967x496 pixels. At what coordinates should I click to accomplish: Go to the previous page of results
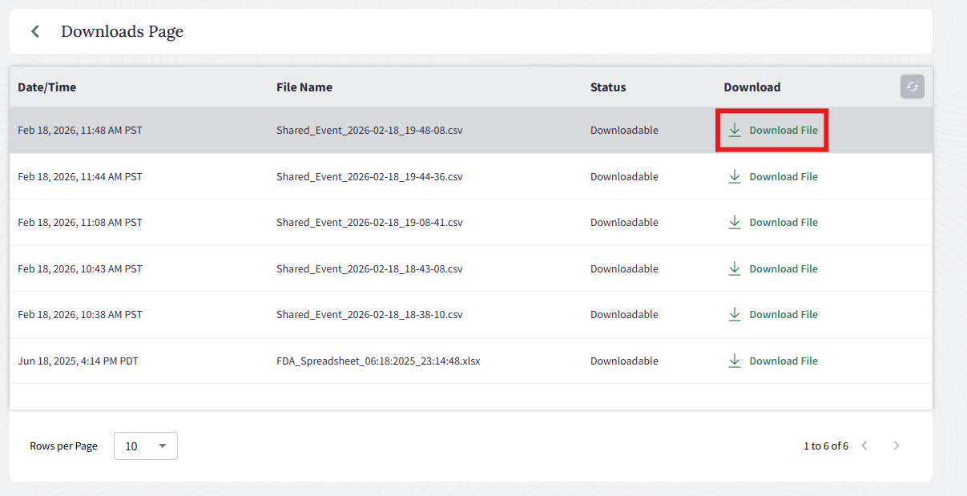click(x=864, y=446)
